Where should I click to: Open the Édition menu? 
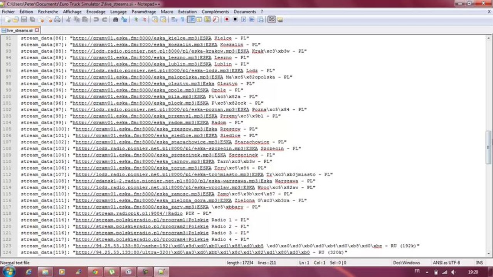click(26, 12)
